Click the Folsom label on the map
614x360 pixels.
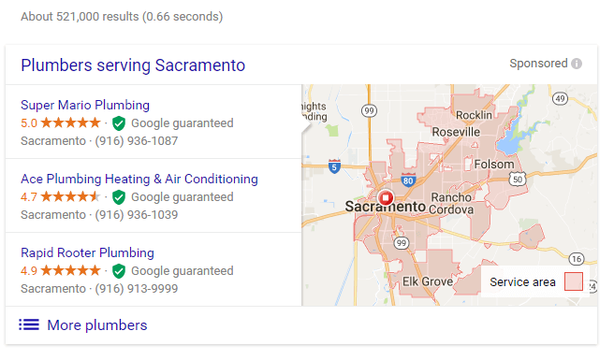pos(494,165)
